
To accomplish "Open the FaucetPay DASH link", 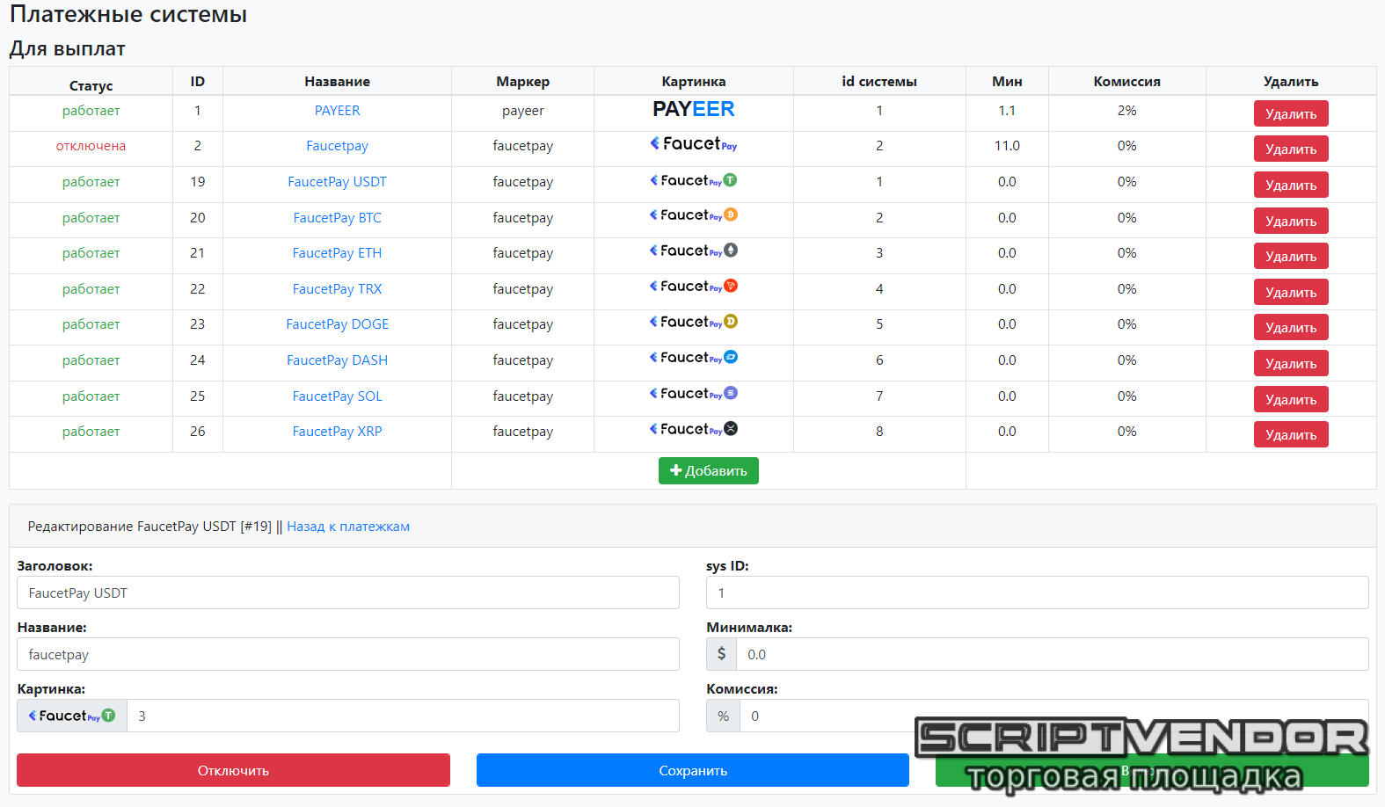I will click(x=338, y=360).
